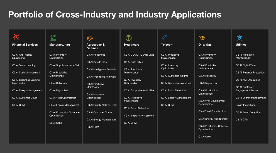
Task: Click C3 AI Revenue Protection
Action: tap(250, 72)
